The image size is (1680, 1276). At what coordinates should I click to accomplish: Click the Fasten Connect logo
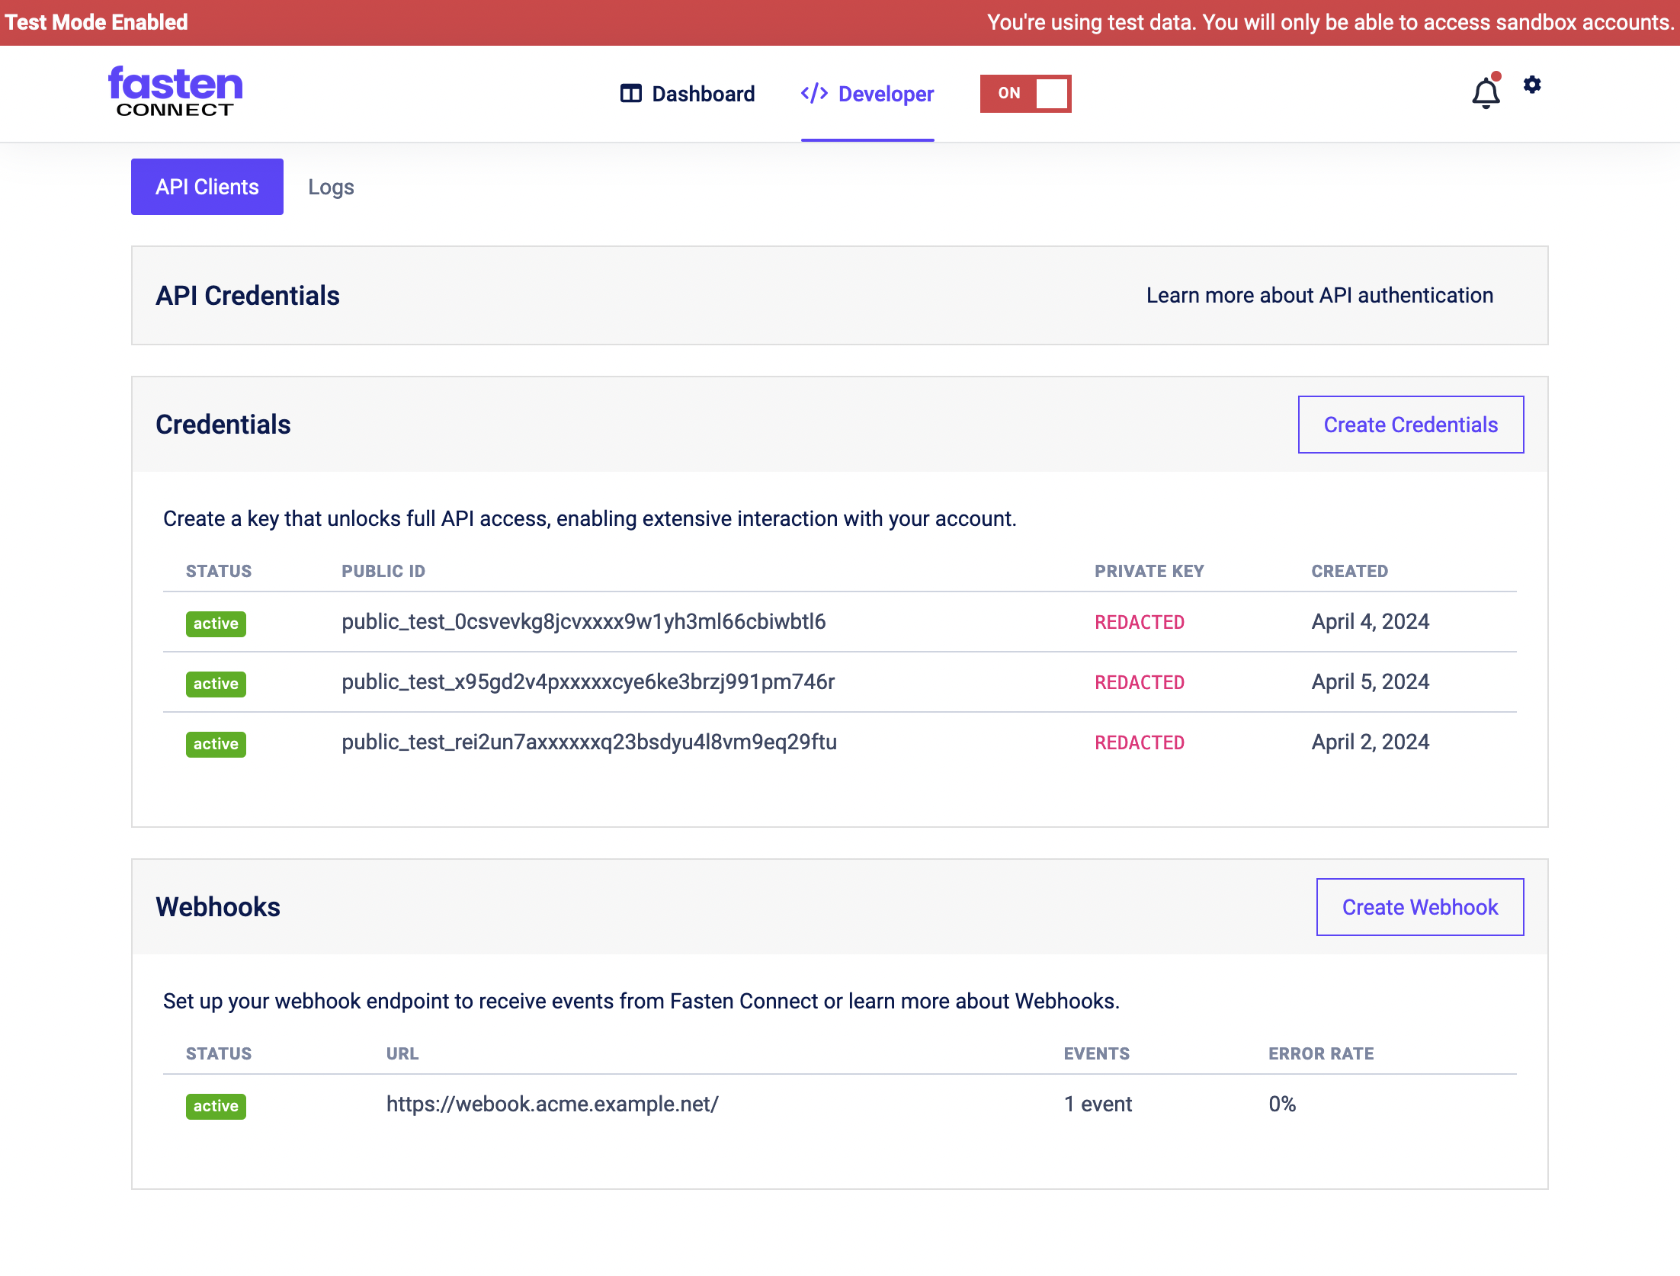[175, 91]
